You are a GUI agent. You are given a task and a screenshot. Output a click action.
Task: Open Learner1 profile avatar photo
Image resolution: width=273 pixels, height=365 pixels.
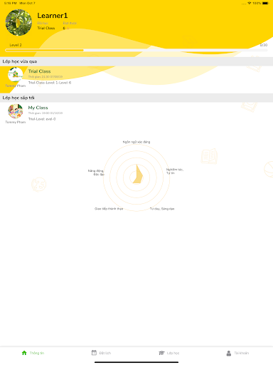click(18, 23)
